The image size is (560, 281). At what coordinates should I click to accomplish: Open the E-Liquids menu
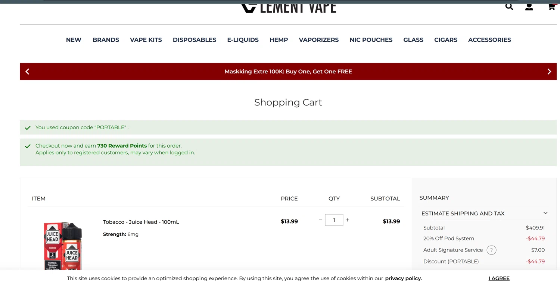pos(243,40)
